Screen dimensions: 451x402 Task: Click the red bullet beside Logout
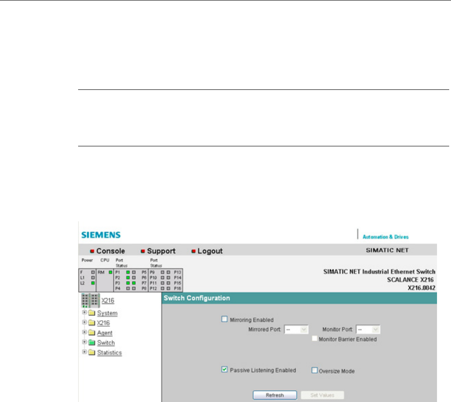193,251
